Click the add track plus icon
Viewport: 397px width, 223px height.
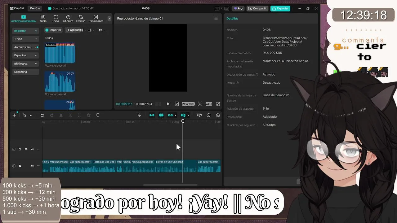[14, 115]
